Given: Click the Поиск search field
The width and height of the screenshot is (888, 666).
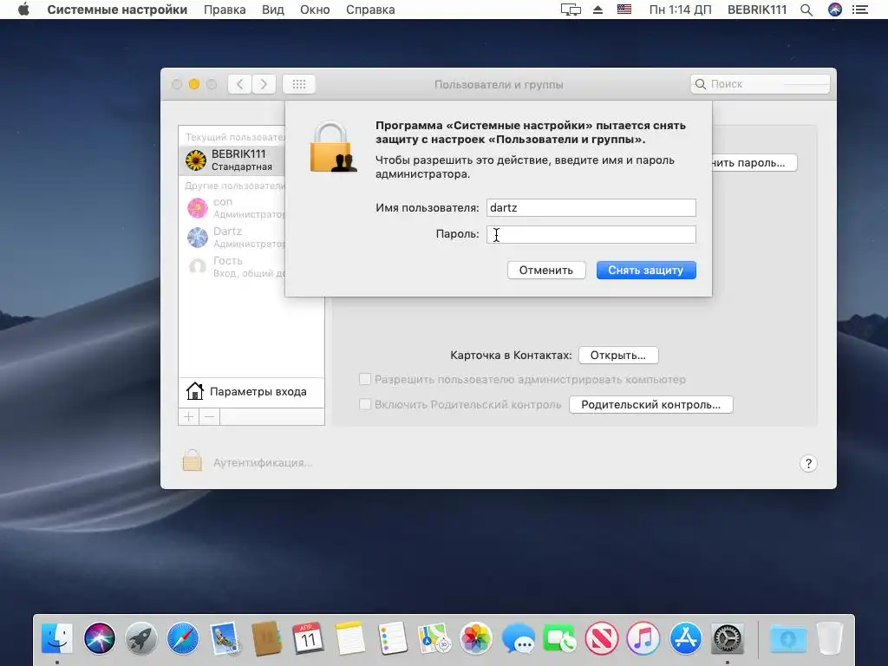Looking at the screenshot, I should 760,84.
